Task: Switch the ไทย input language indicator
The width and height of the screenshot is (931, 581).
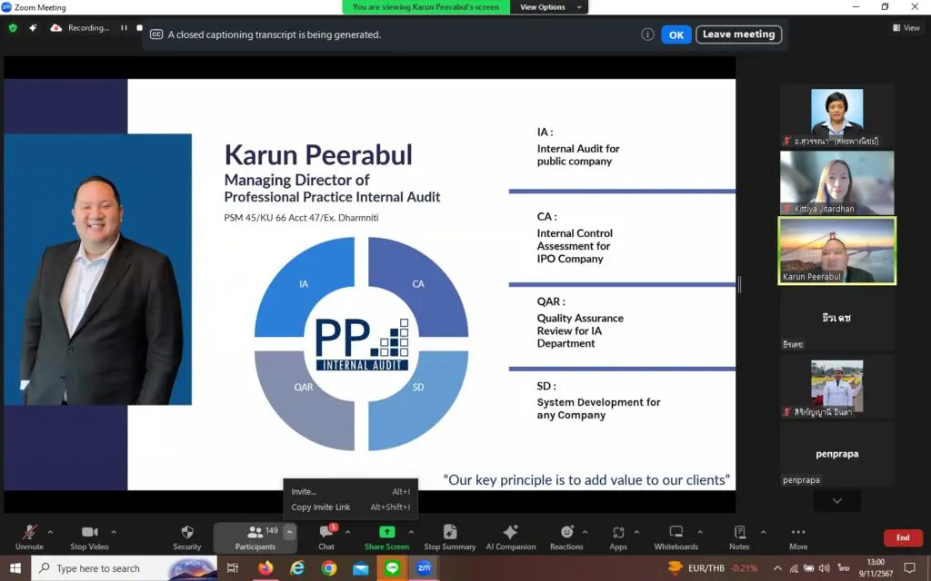Action: pyautogui.click(x=844, y=568)
